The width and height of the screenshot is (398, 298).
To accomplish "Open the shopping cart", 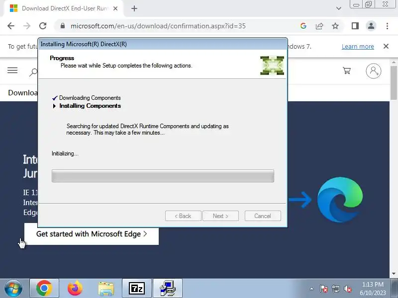I will coord(347,71).
